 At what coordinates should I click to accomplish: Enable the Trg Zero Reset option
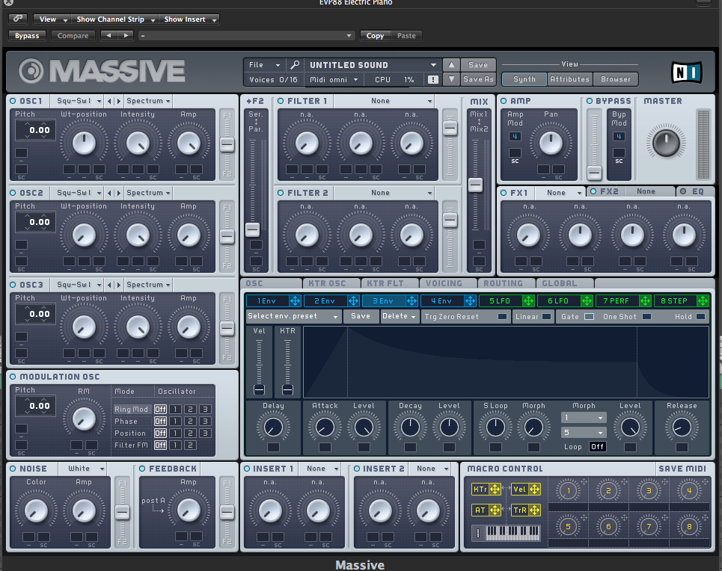(502, 317)
